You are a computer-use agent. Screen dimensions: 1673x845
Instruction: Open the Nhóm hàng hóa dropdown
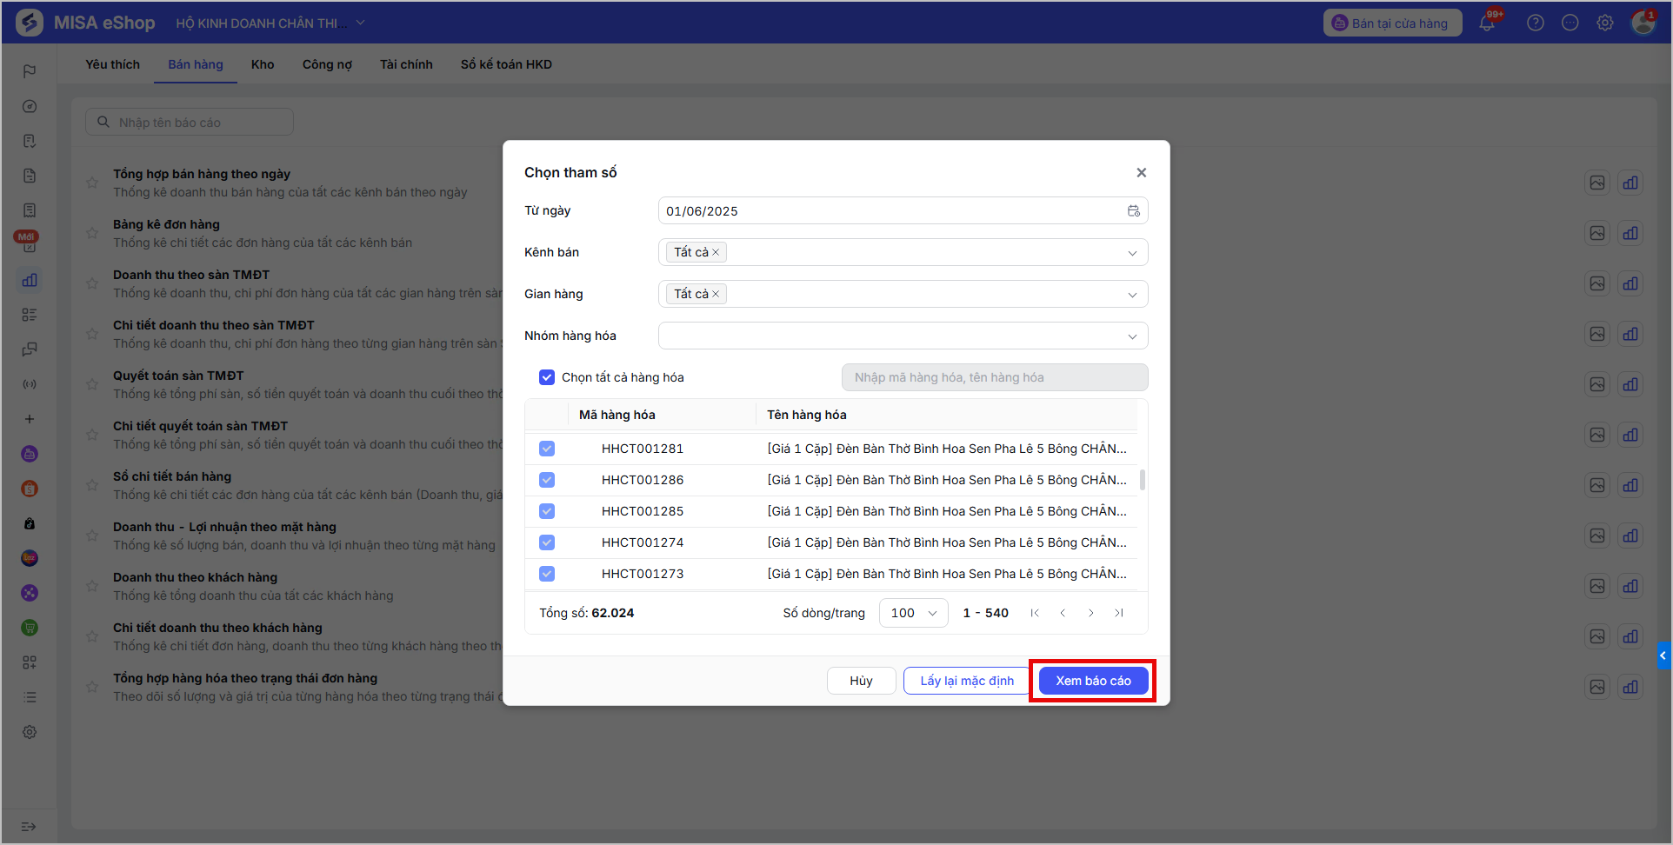903,336
